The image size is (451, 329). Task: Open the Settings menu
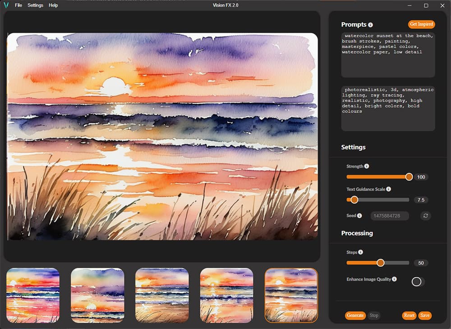pos(35,5)
